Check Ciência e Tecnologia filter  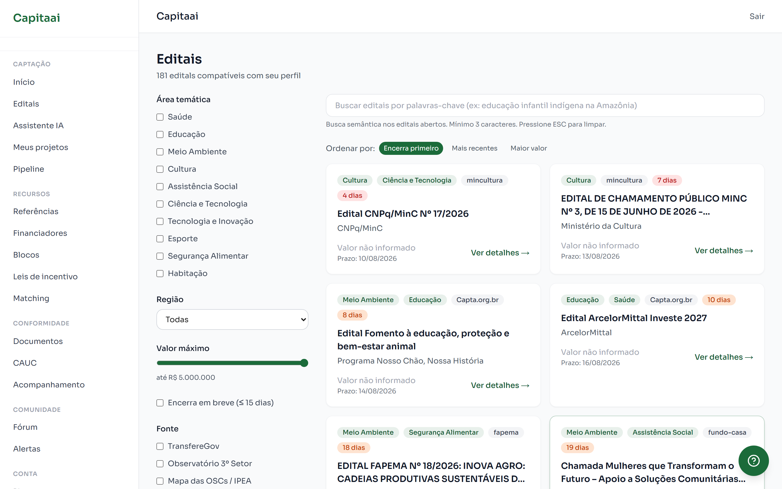pos(160,204)
